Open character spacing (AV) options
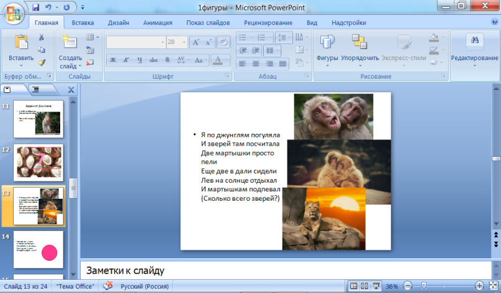The image size is (501, 293). click(183, 60)
